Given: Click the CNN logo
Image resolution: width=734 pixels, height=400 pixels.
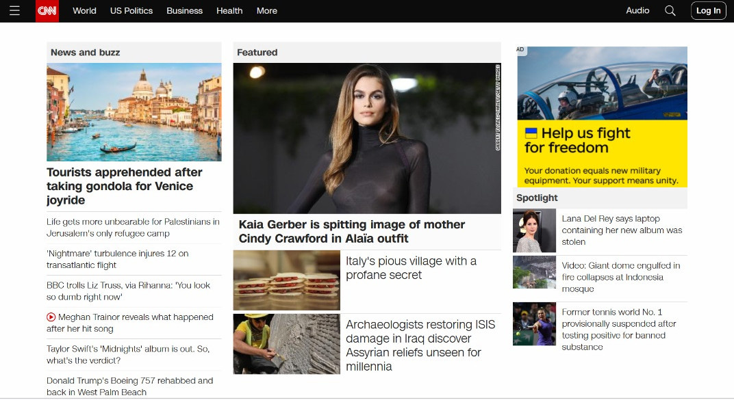Looking at the screenshot, I should click(47, 11).
